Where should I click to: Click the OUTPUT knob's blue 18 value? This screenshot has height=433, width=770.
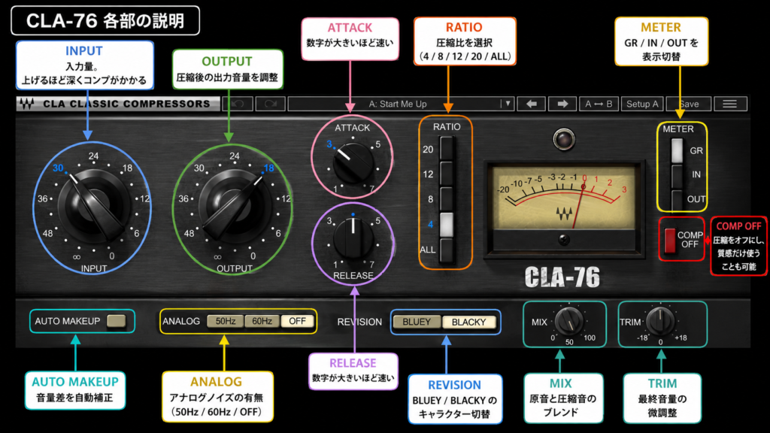(x=268, y=168)
